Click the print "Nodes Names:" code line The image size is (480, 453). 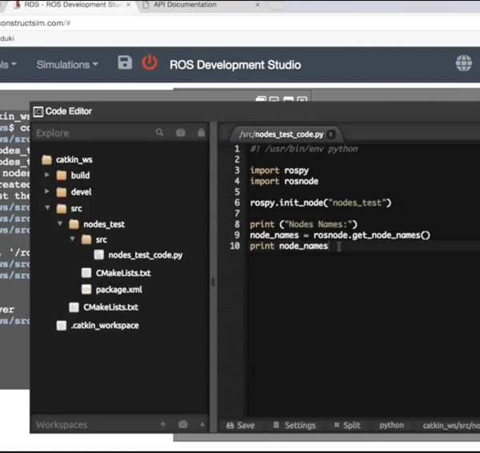pyautogui.click(x=303, y=225)
